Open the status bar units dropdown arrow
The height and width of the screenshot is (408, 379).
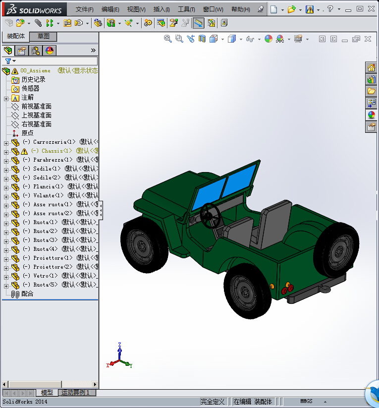coord(325,402)
